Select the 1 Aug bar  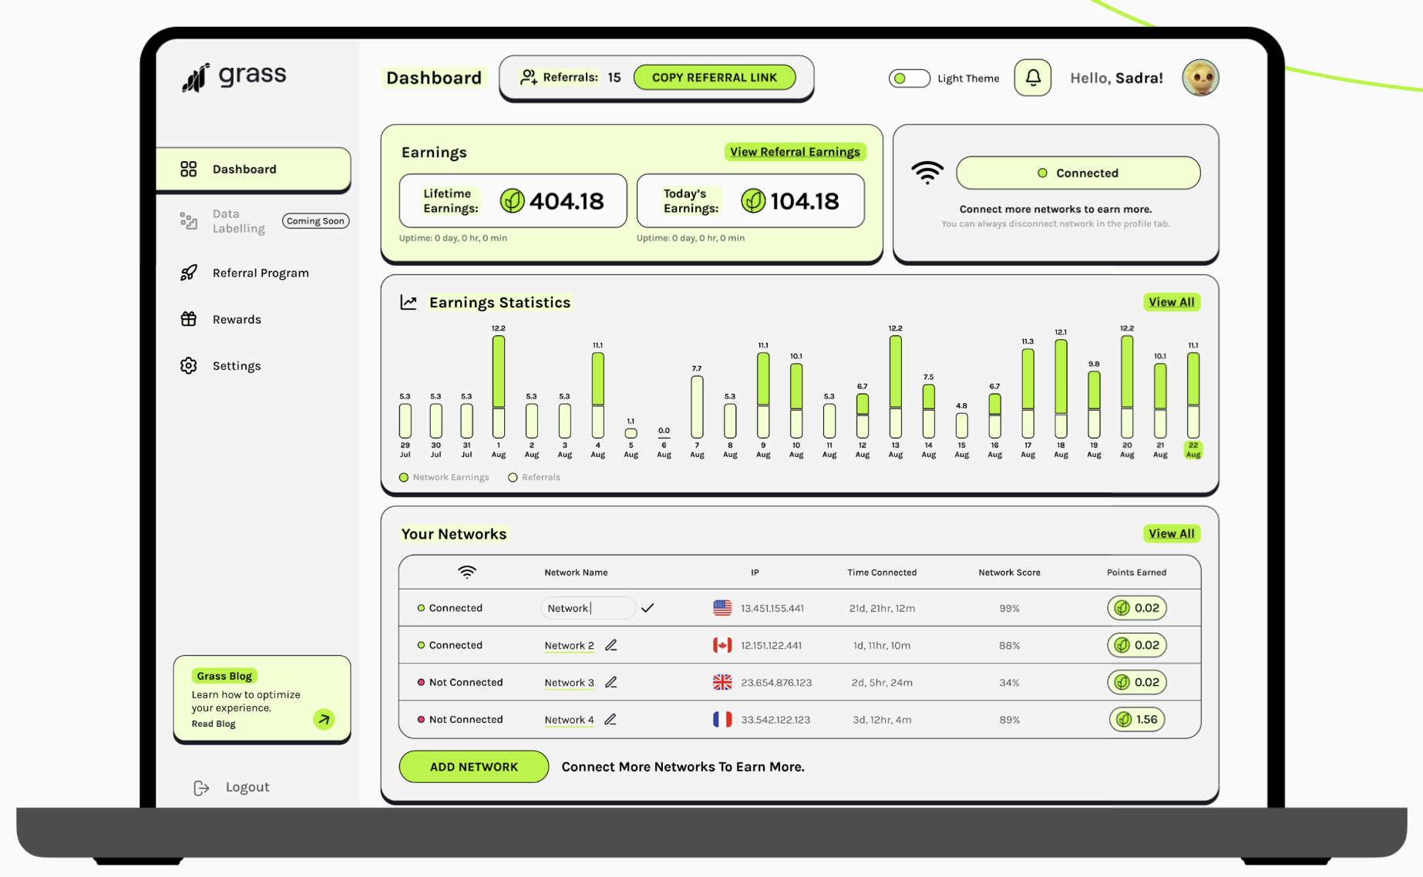pyautogui.click(x=499, y=387)
